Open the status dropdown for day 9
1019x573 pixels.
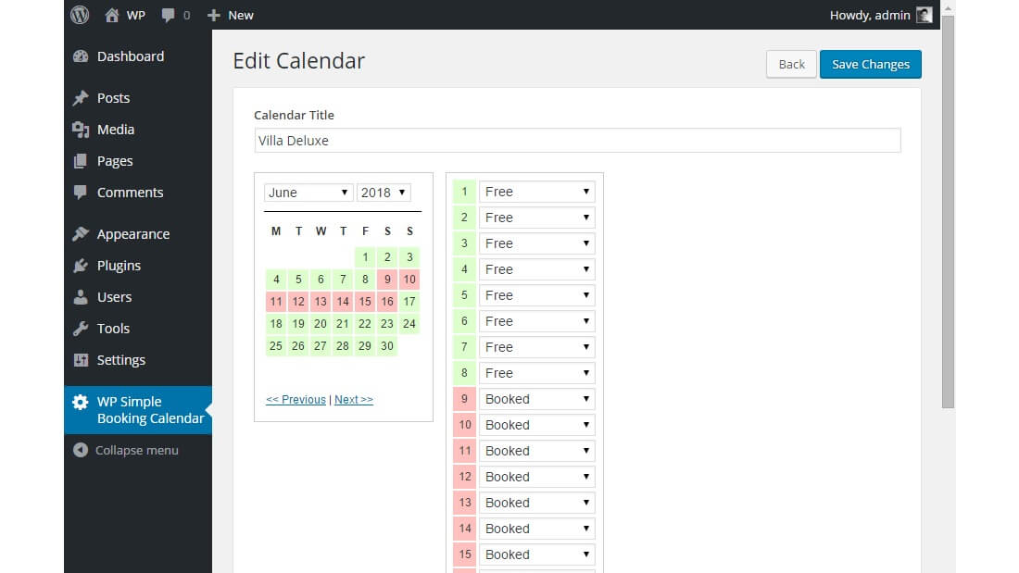536,399
